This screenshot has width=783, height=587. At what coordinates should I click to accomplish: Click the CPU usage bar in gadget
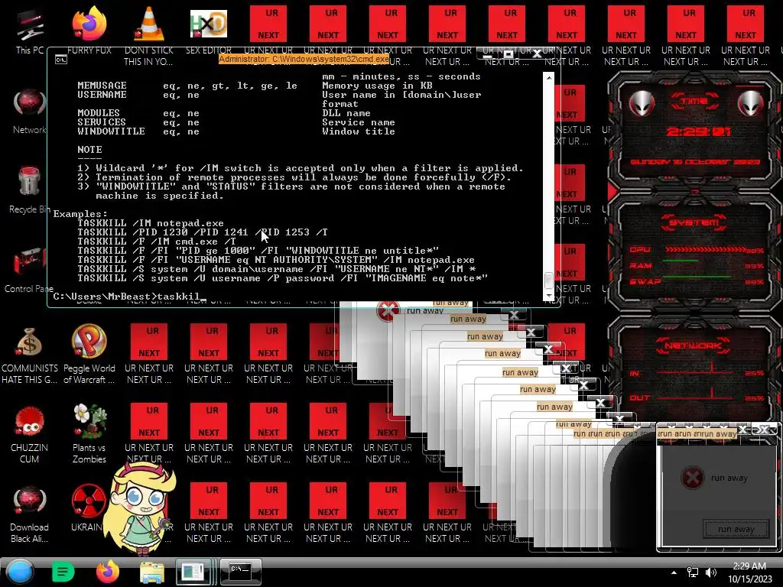704,249
